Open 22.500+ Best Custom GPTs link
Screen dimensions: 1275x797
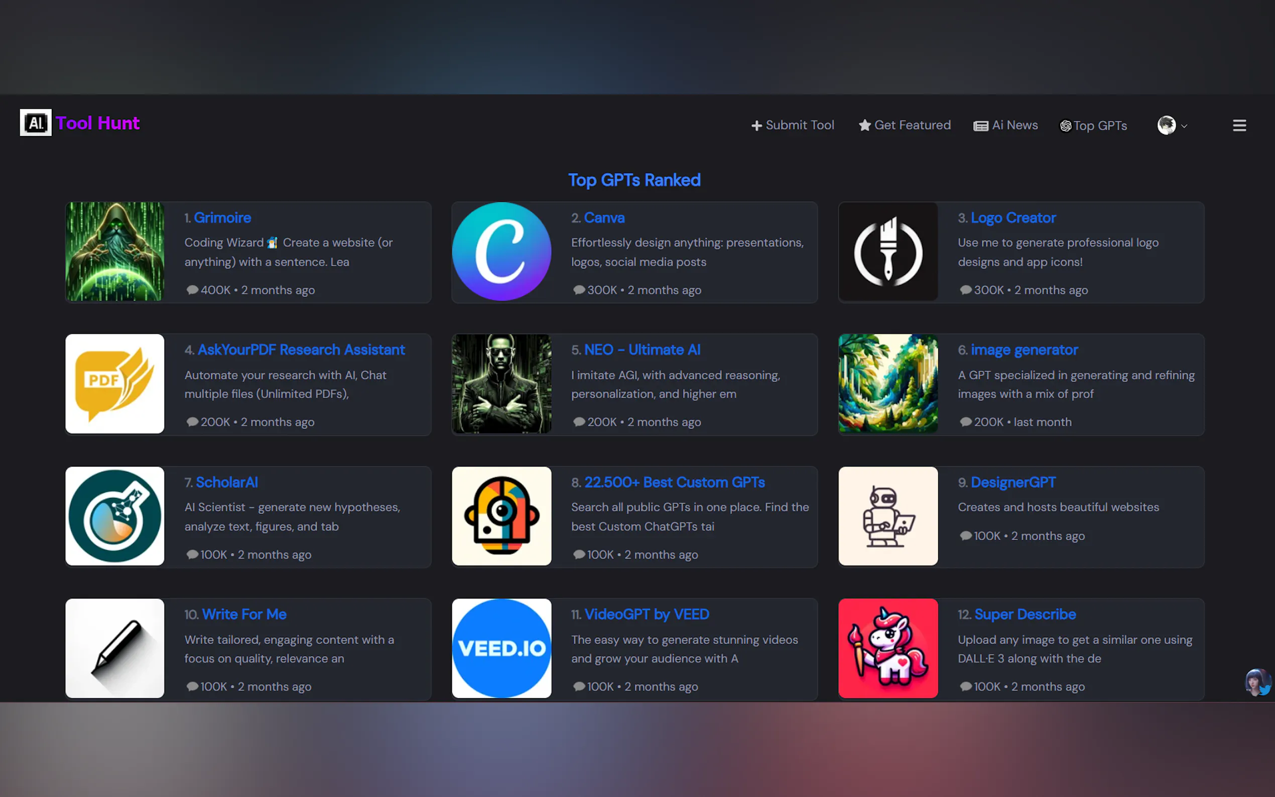[x=674, y=482]
